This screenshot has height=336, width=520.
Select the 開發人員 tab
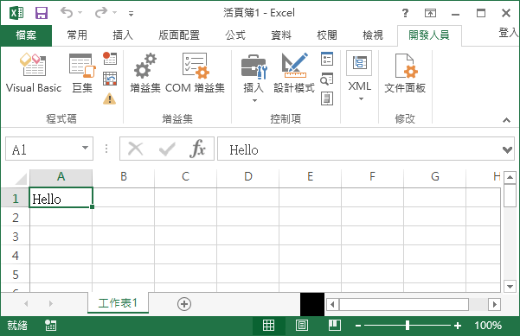(429, 35)
